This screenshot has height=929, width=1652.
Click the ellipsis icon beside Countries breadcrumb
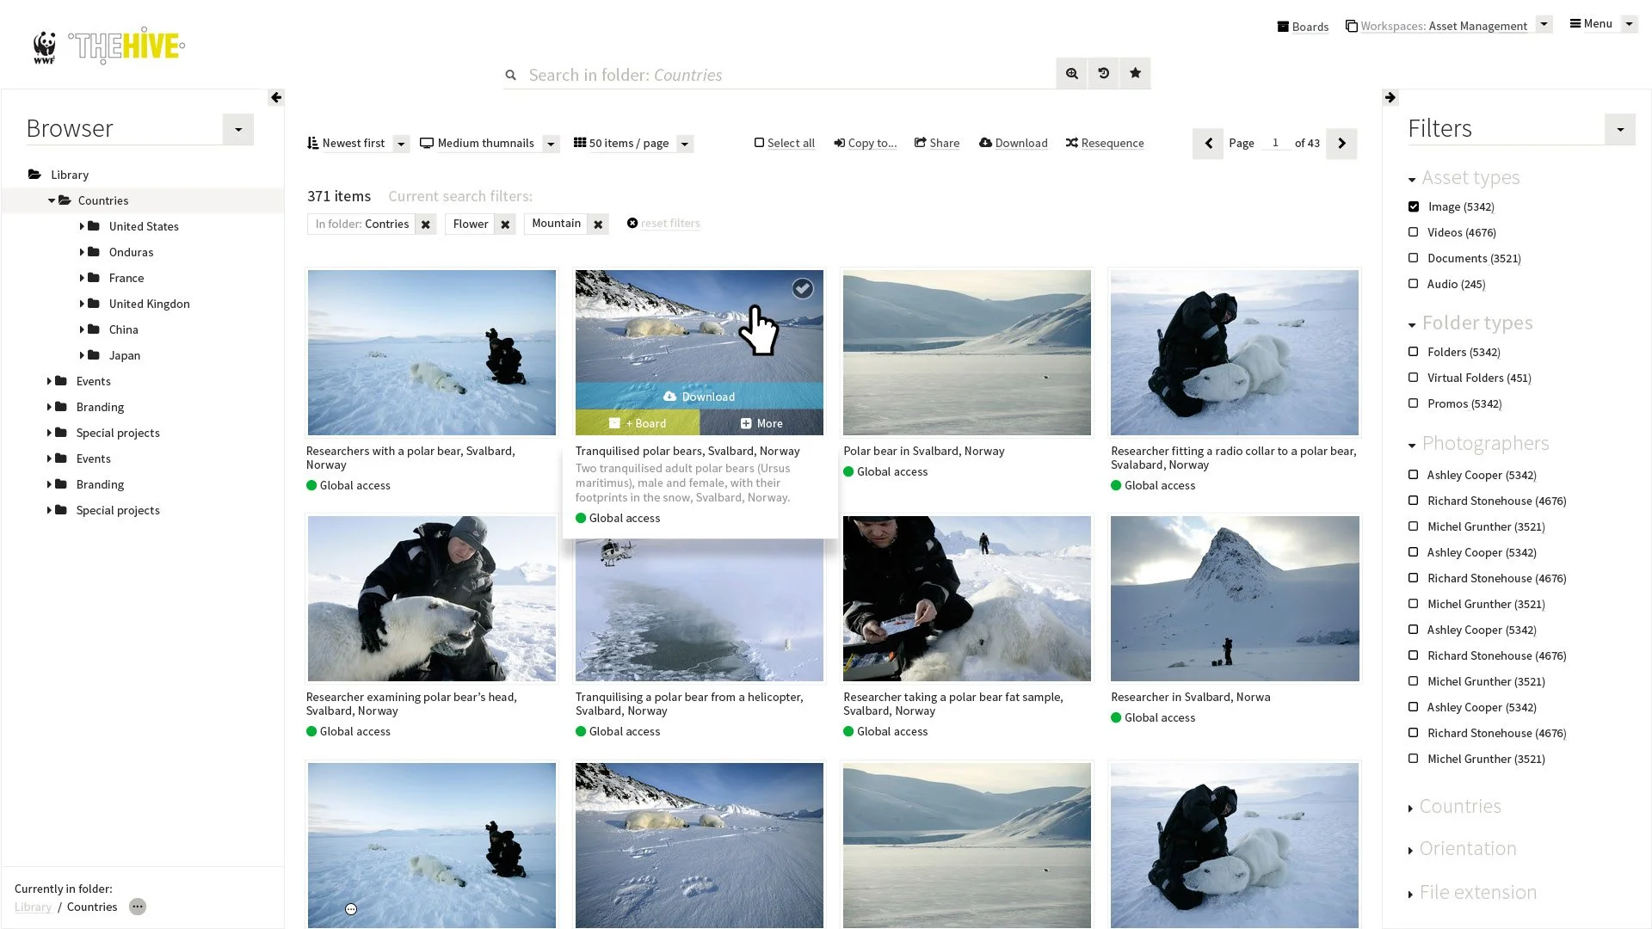coord(137,907)
